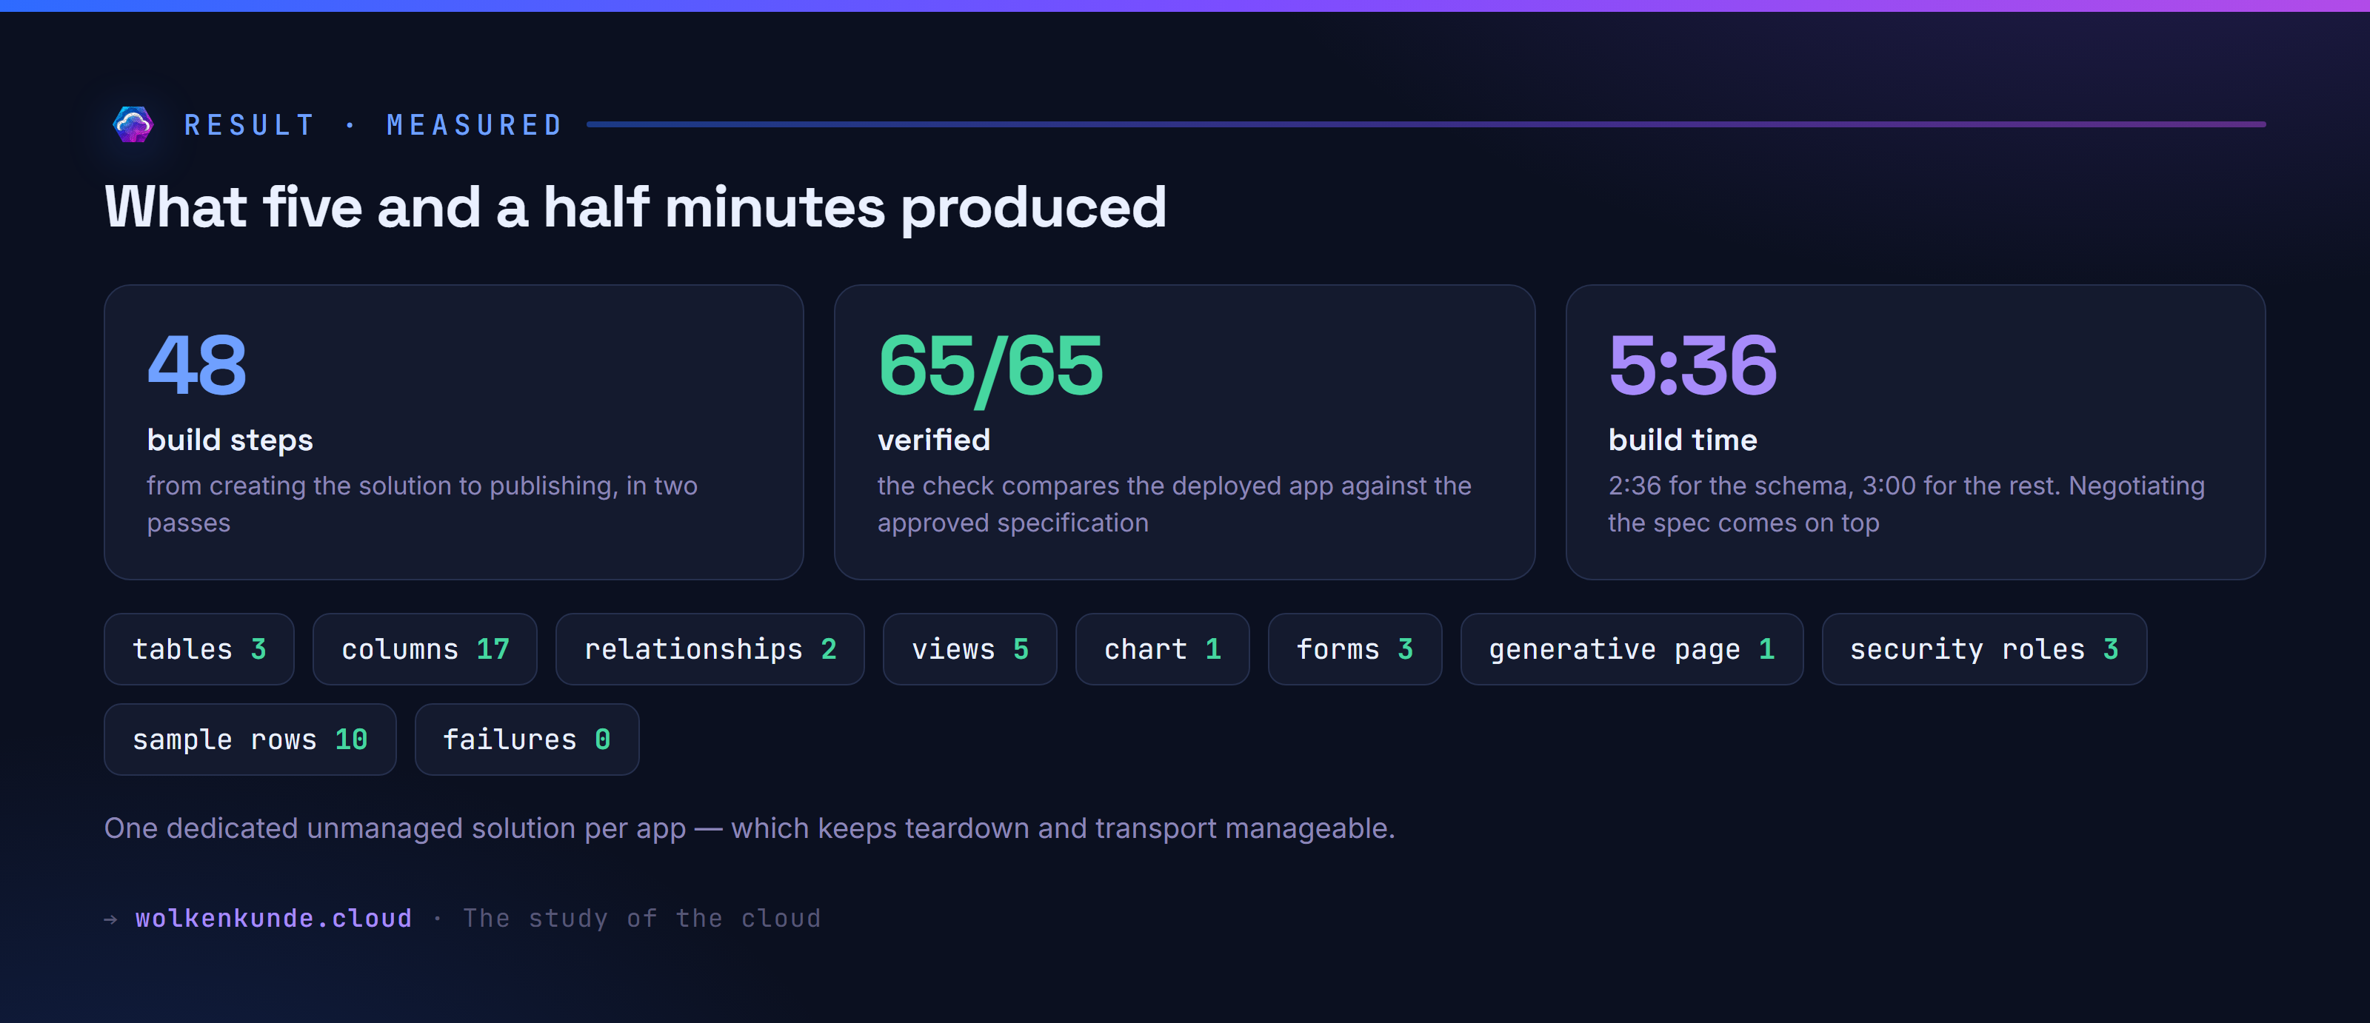Select the 'generative page 1' chip

(x=1631, y=649)
